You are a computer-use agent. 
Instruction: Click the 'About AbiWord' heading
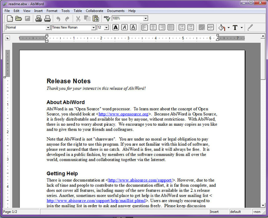66,102
